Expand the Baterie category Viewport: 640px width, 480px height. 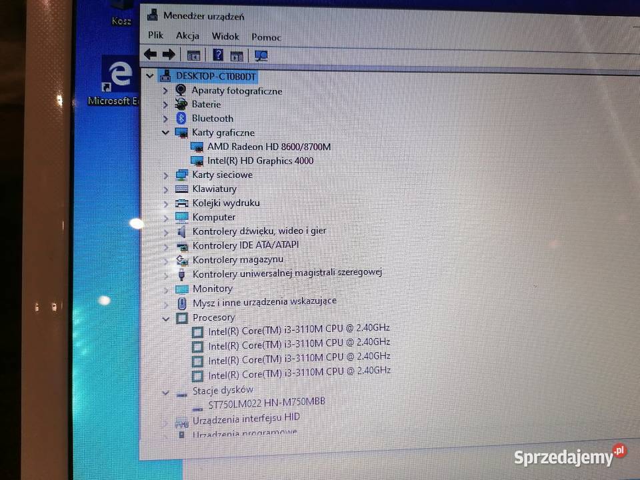(x=165, y=105)
